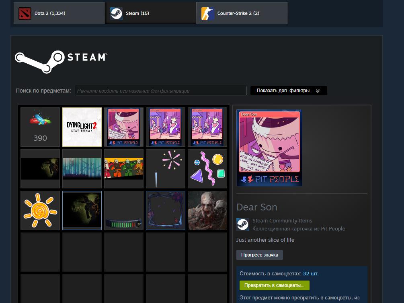The image size is (404, 303).
Task: Select the Steam (15) inventory tab
Action: [x=150, y=13]
